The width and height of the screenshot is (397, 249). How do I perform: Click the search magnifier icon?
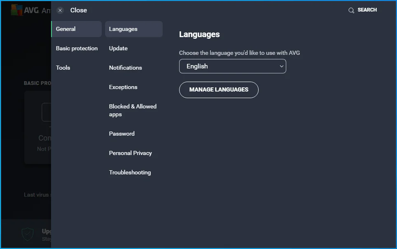[351, 10]
